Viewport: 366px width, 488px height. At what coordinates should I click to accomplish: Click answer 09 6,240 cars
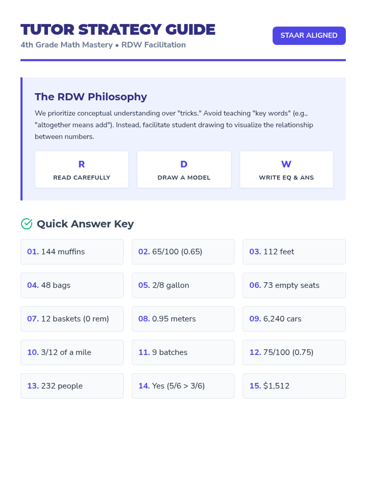(x=294, y=319)
